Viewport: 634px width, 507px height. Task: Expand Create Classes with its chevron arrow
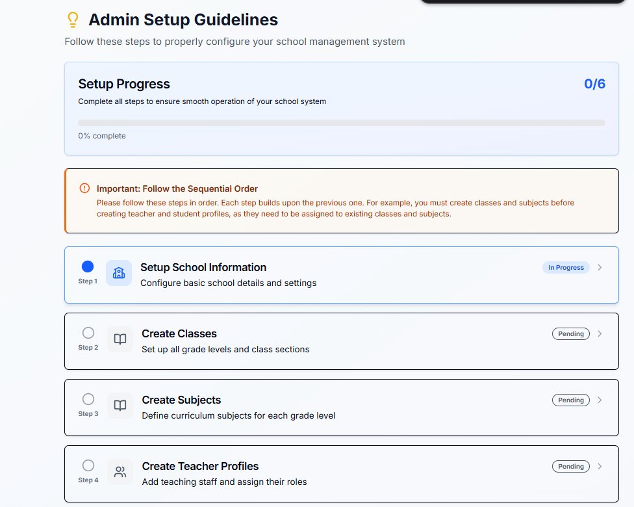pyautogui.click(x=600, y=334)
